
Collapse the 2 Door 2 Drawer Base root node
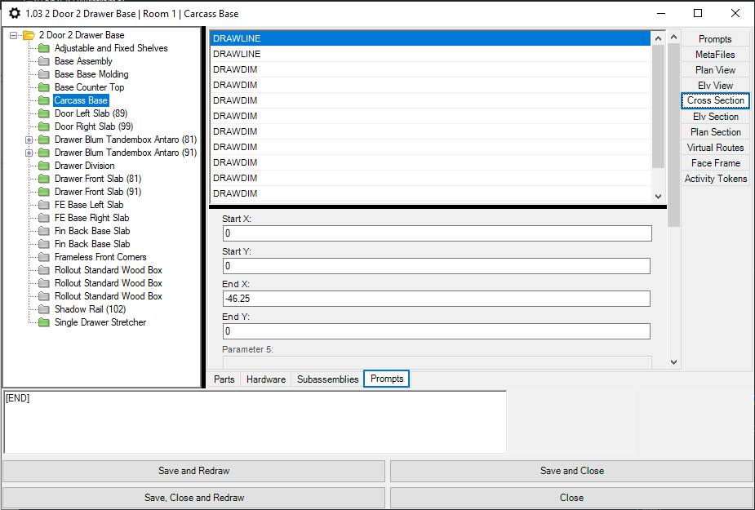coord(14,35)
